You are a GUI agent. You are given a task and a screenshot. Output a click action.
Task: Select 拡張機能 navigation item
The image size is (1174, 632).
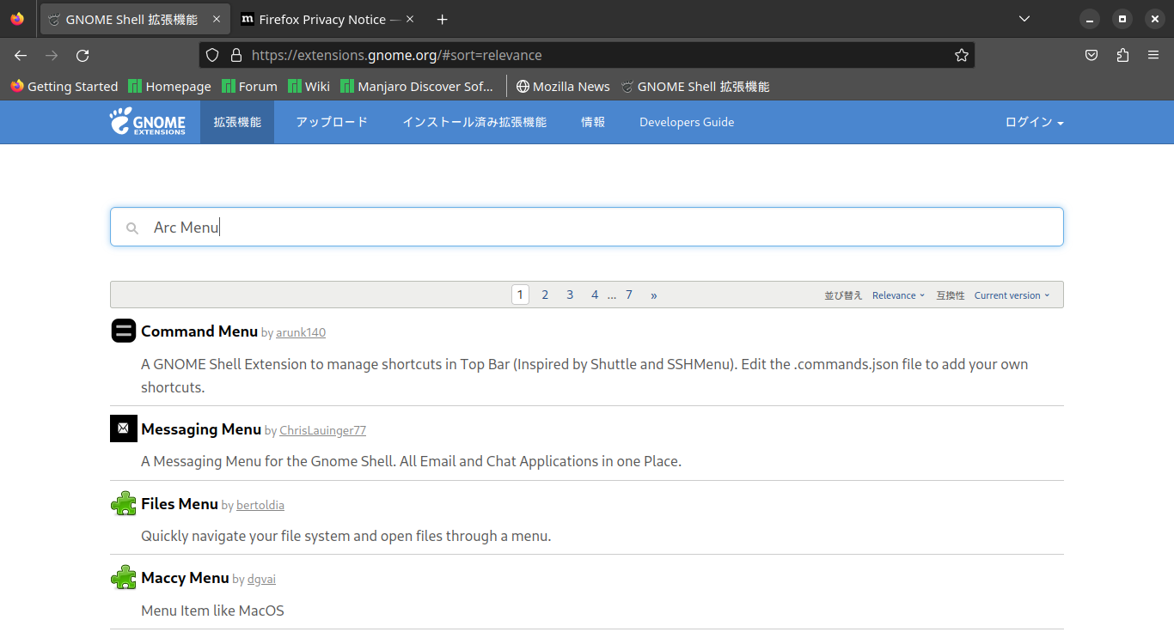coord(237,122)
